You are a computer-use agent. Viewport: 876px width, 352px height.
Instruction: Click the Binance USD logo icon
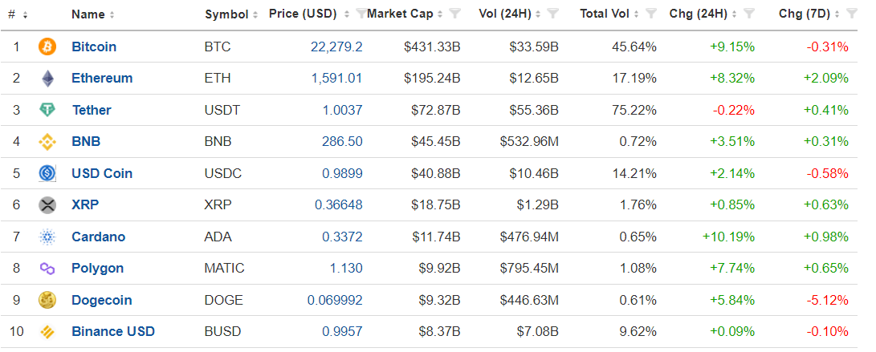[47, 332]
